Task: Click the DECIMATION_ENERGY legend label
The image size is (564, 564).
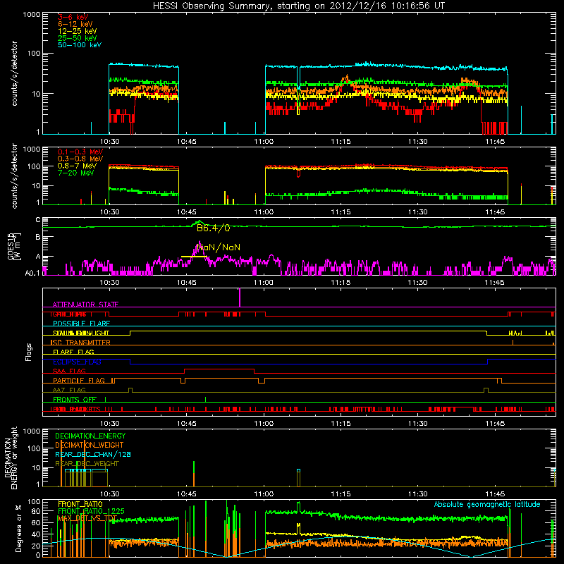Action: [x=90, y=436]
